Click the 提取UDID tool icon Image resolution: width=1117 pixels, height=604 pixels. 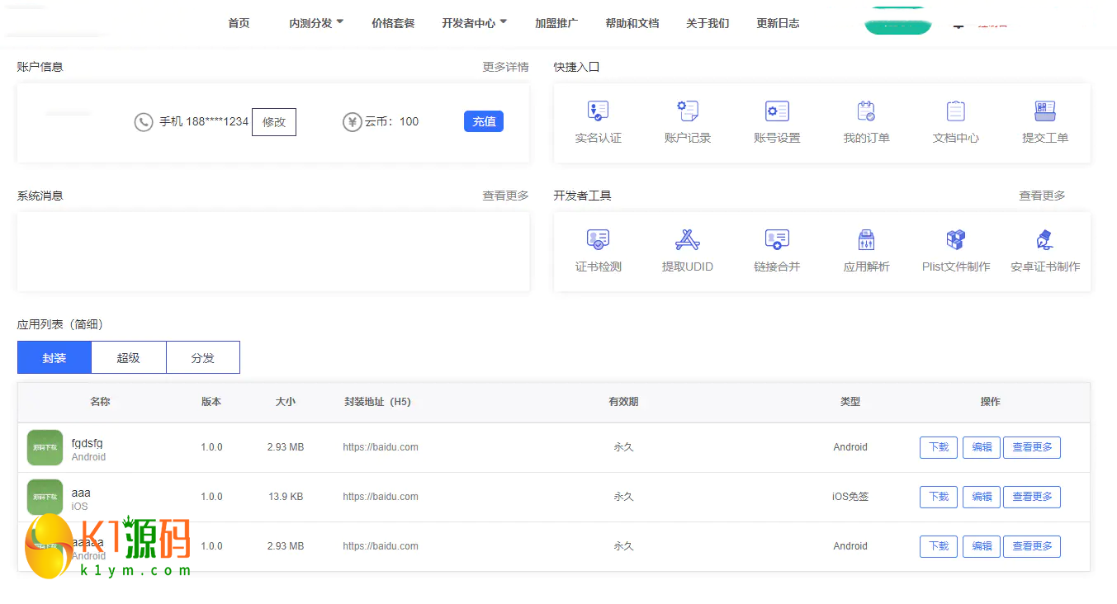click(687, 240)
